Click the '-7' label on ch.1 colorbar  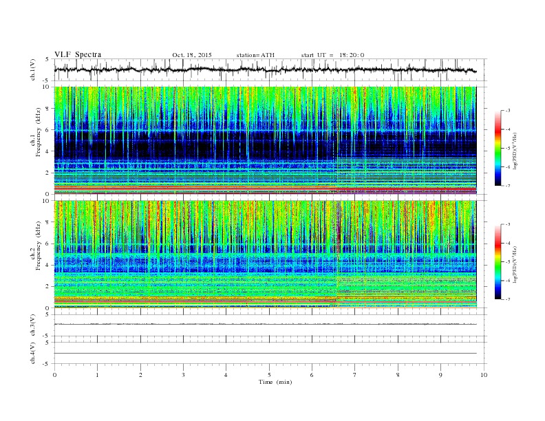507,186
